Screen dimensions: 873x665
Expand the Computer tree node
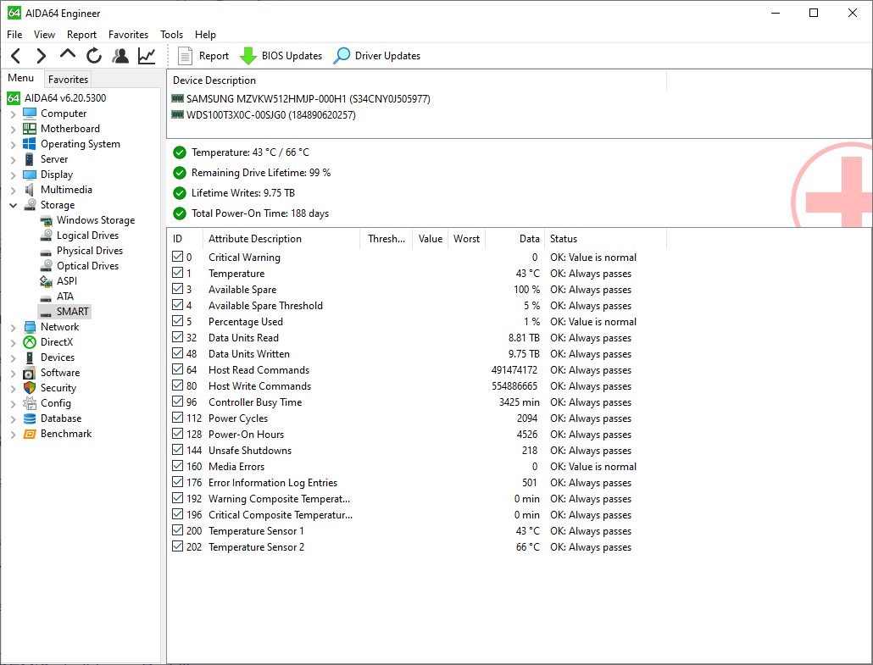coord(13,114)
